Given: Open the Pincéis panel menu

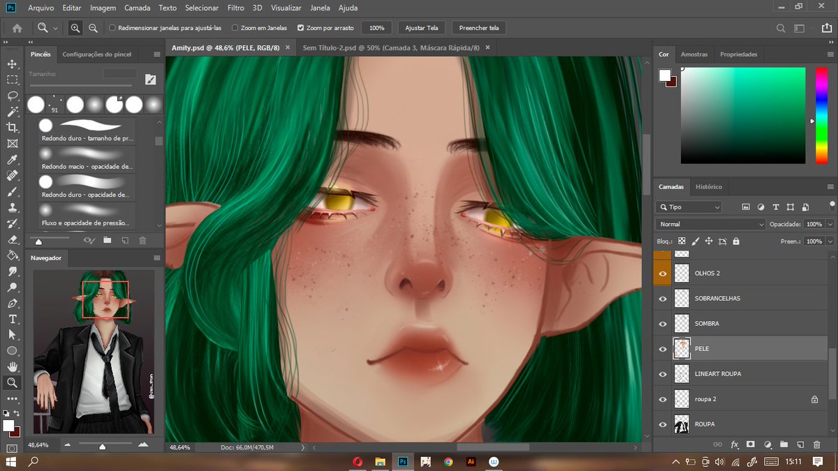Looking at the screenshot, I should (156, 54).
